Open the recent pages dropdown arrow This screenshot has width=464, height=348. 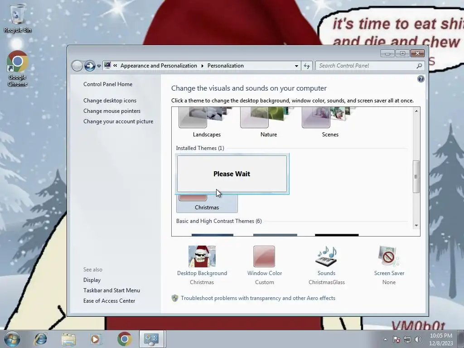tap(99, 66)
